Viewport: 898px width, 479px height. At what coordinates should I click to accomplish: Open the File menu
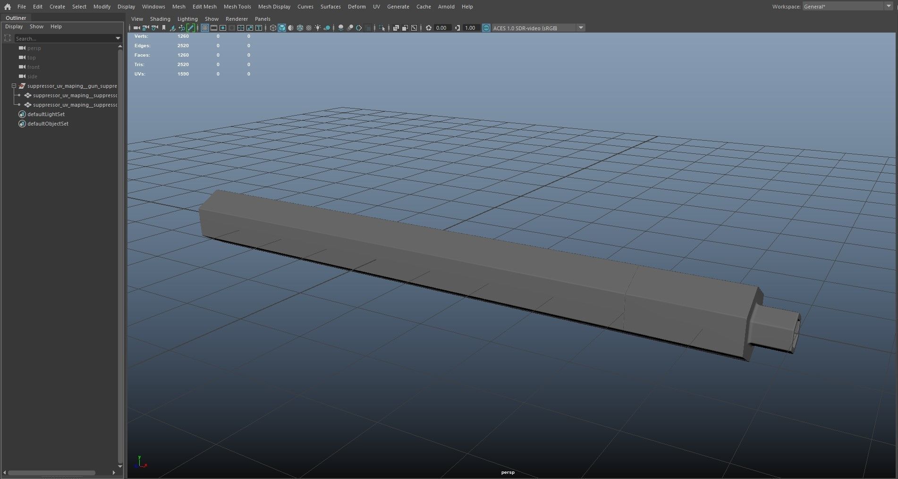point(22,7)
